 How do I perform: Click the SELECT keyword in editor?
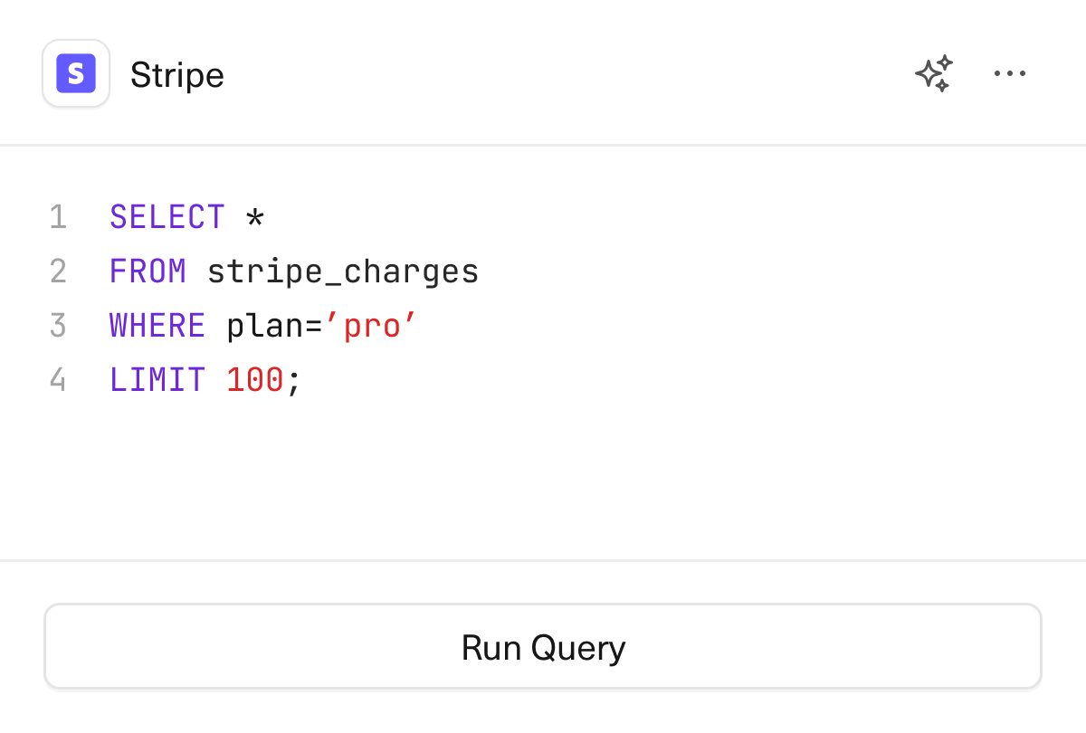(167, 217)
